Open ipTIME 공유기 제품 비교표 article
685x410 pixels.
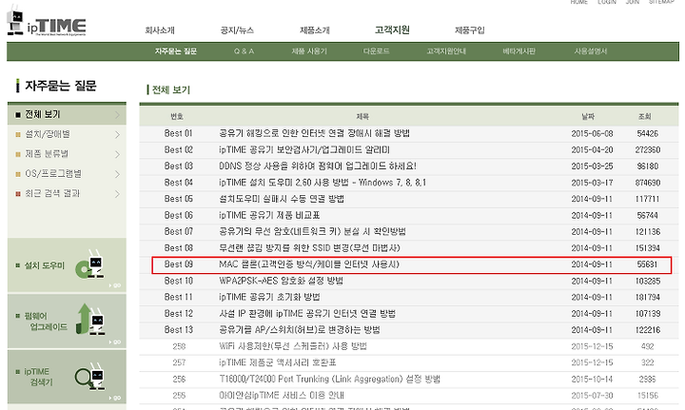(269, 215)
